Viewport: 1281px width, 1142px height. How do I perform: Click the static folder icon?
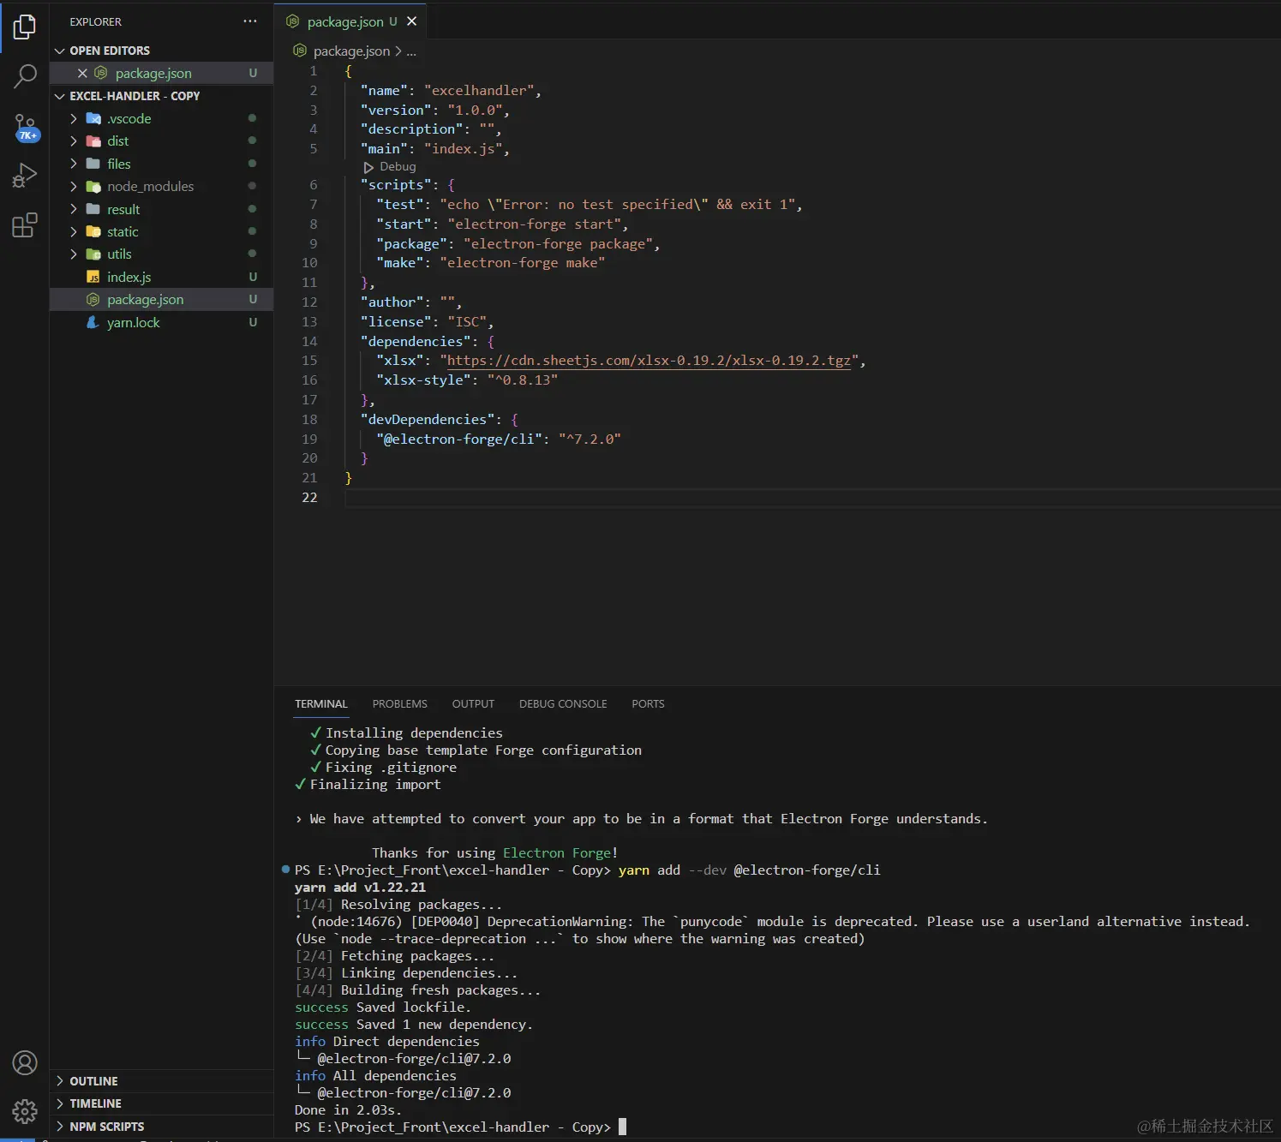(93, 232)
